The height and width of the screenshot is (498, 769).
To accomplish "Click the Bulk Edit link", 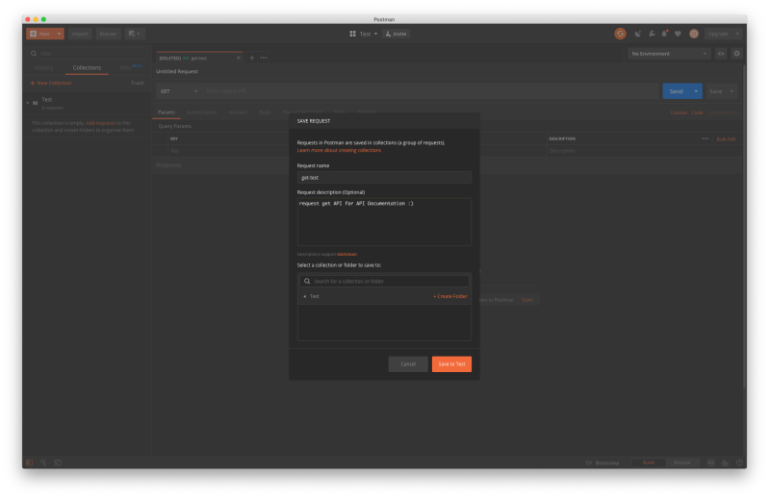I will (726, 139).
